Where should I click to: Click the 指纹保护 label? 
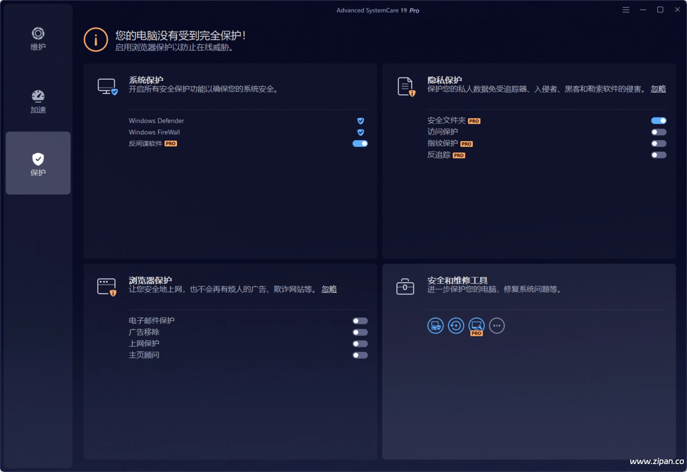pyautogui.click(x=442, y=143)
